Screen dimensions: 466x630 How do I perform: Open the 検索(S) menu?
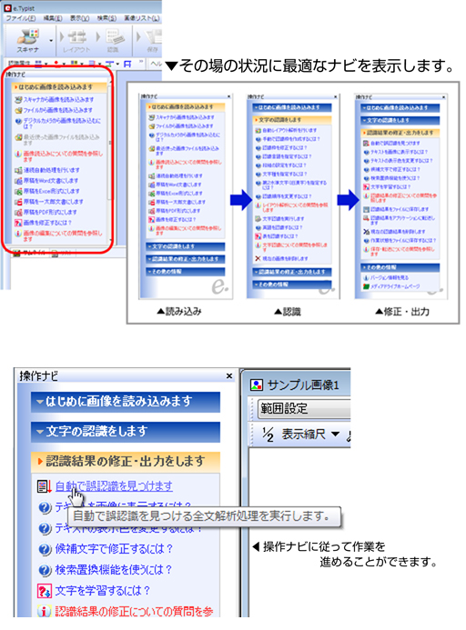(106, 18)
